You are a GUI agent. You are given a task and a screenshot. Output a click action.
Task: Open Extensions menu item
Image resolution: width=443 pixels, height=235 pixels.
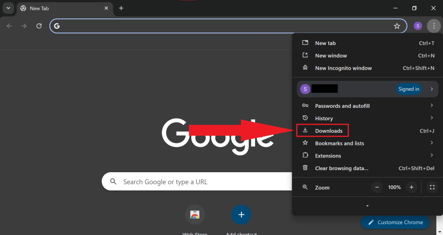coord(368,156)
